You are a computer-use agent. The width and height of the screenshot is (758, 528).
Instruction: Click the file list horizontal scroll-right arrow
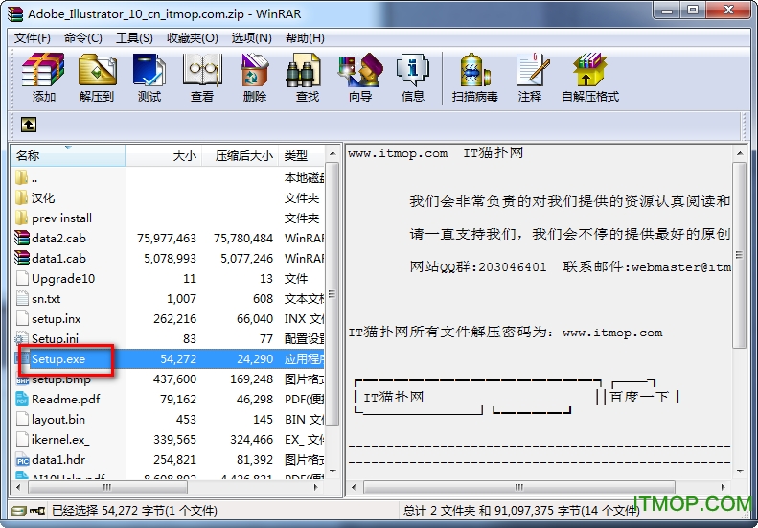click(316, 487)
